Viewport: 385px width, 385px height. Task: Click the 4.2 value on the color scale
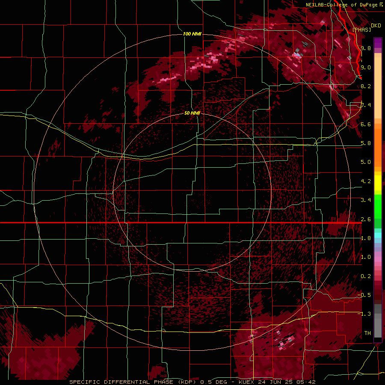[x=366, y=181]
